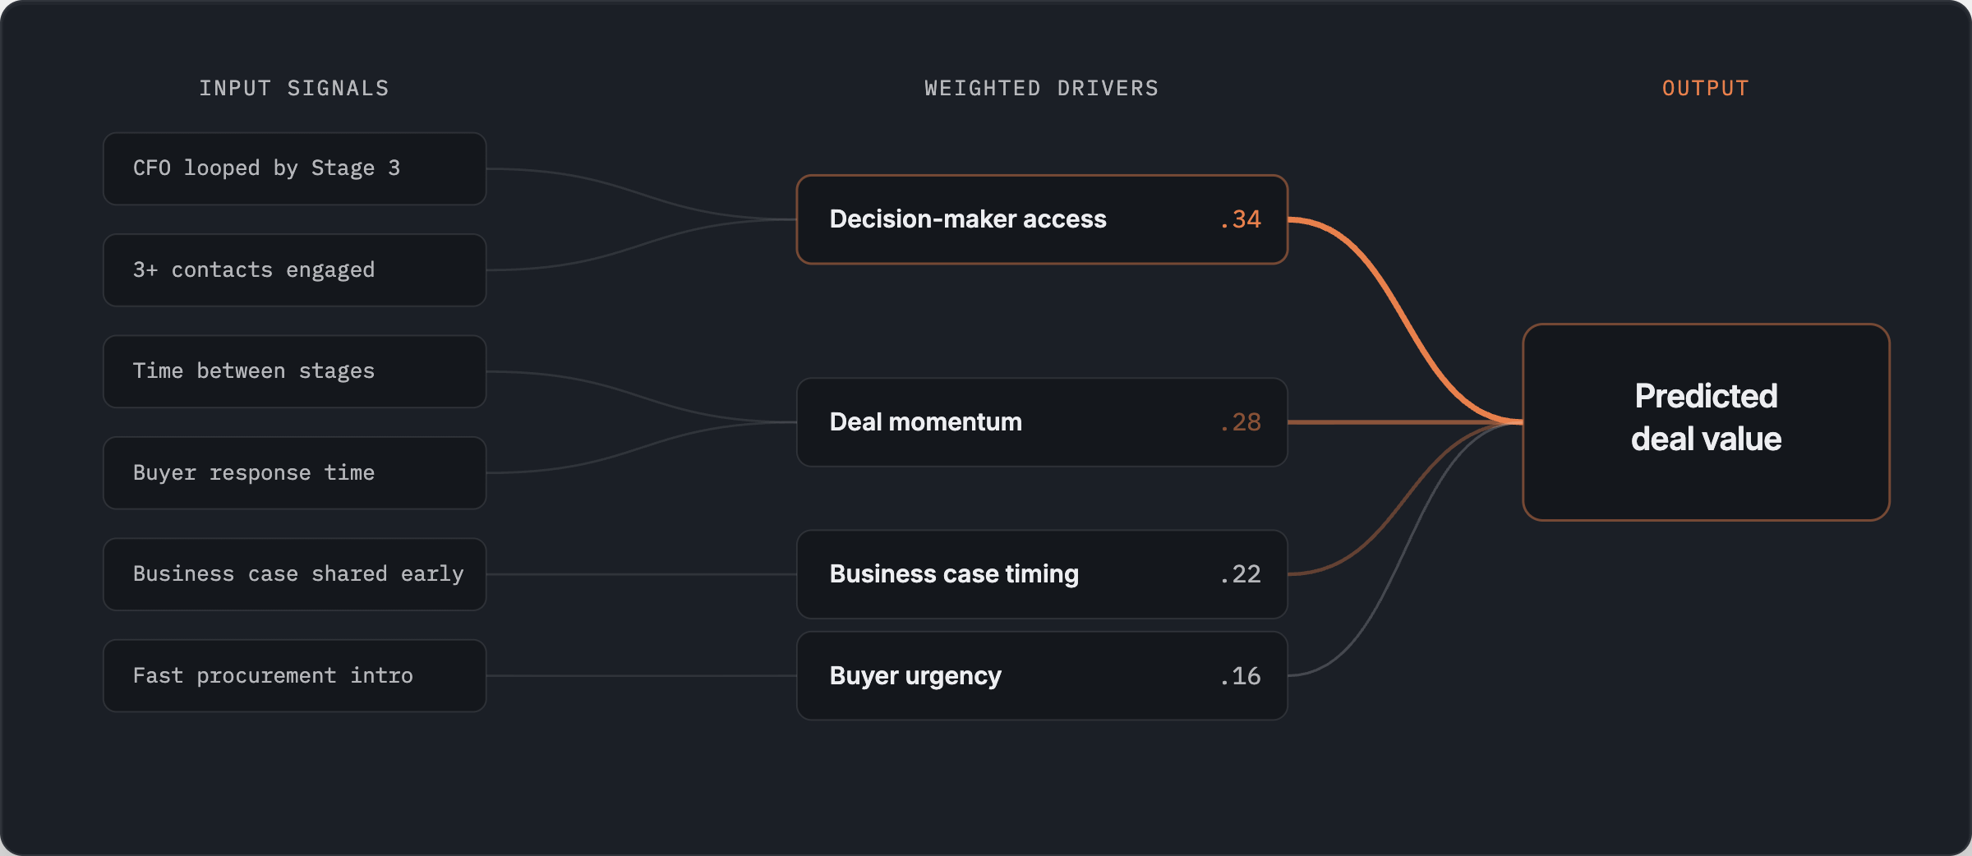The image size is (1972, 856).
Task: Select the .22 weight value
Action: [1241, 574]
